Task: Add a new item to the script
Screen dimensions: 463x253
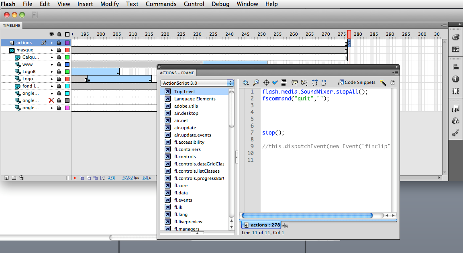Action: tap(245, 82)
